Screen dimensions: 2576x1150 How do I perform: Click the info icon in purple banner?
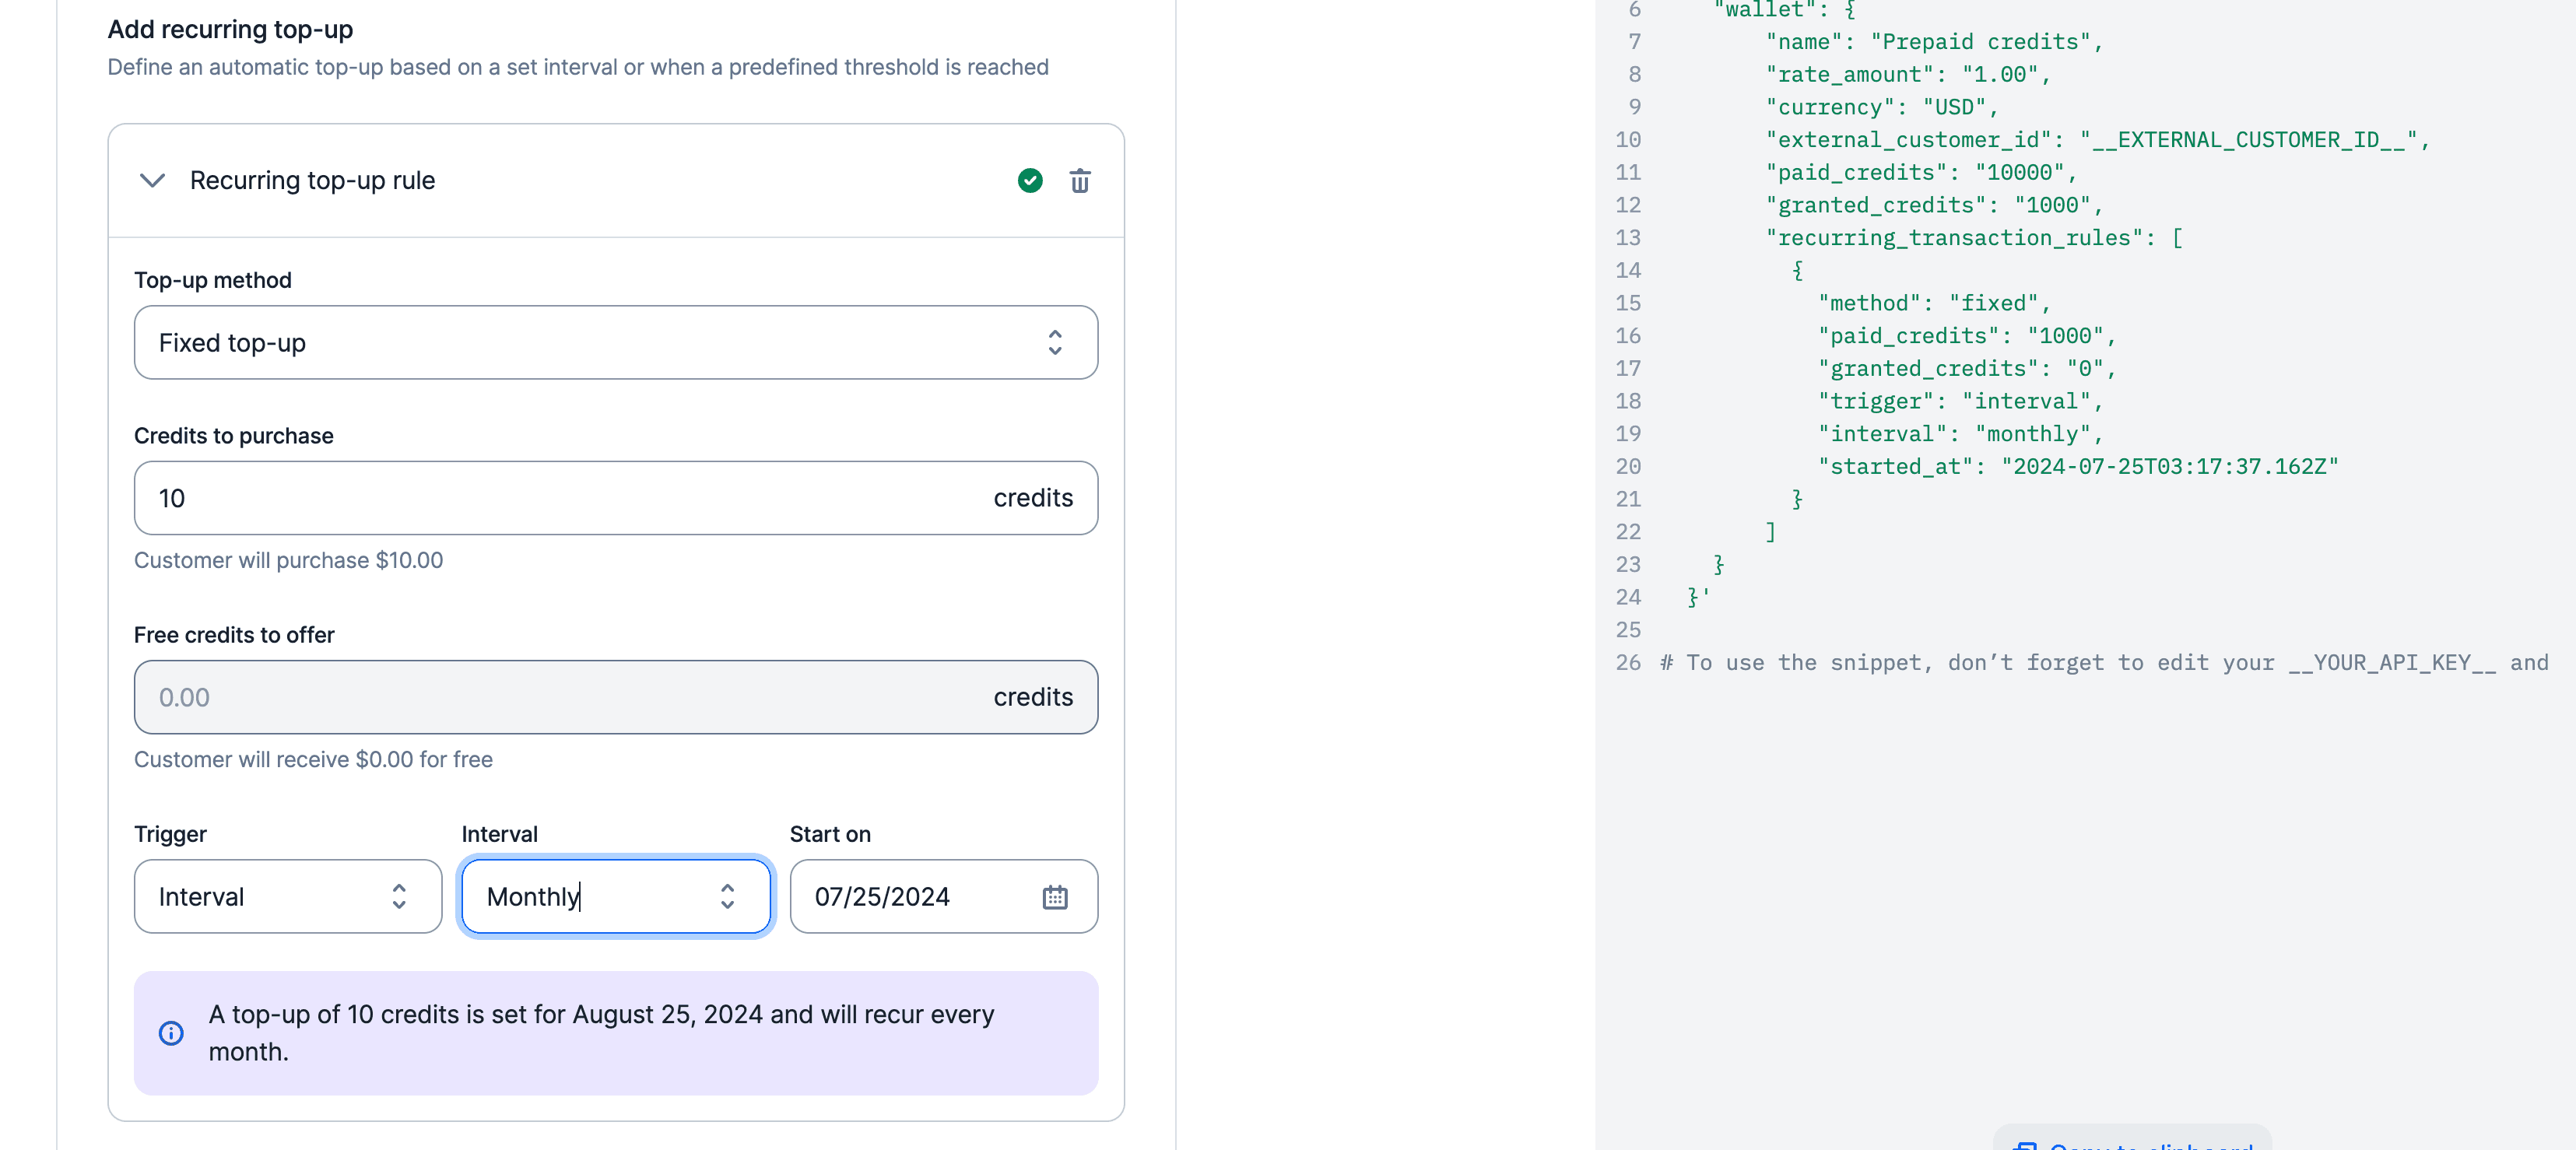[x=171, y=1033]
